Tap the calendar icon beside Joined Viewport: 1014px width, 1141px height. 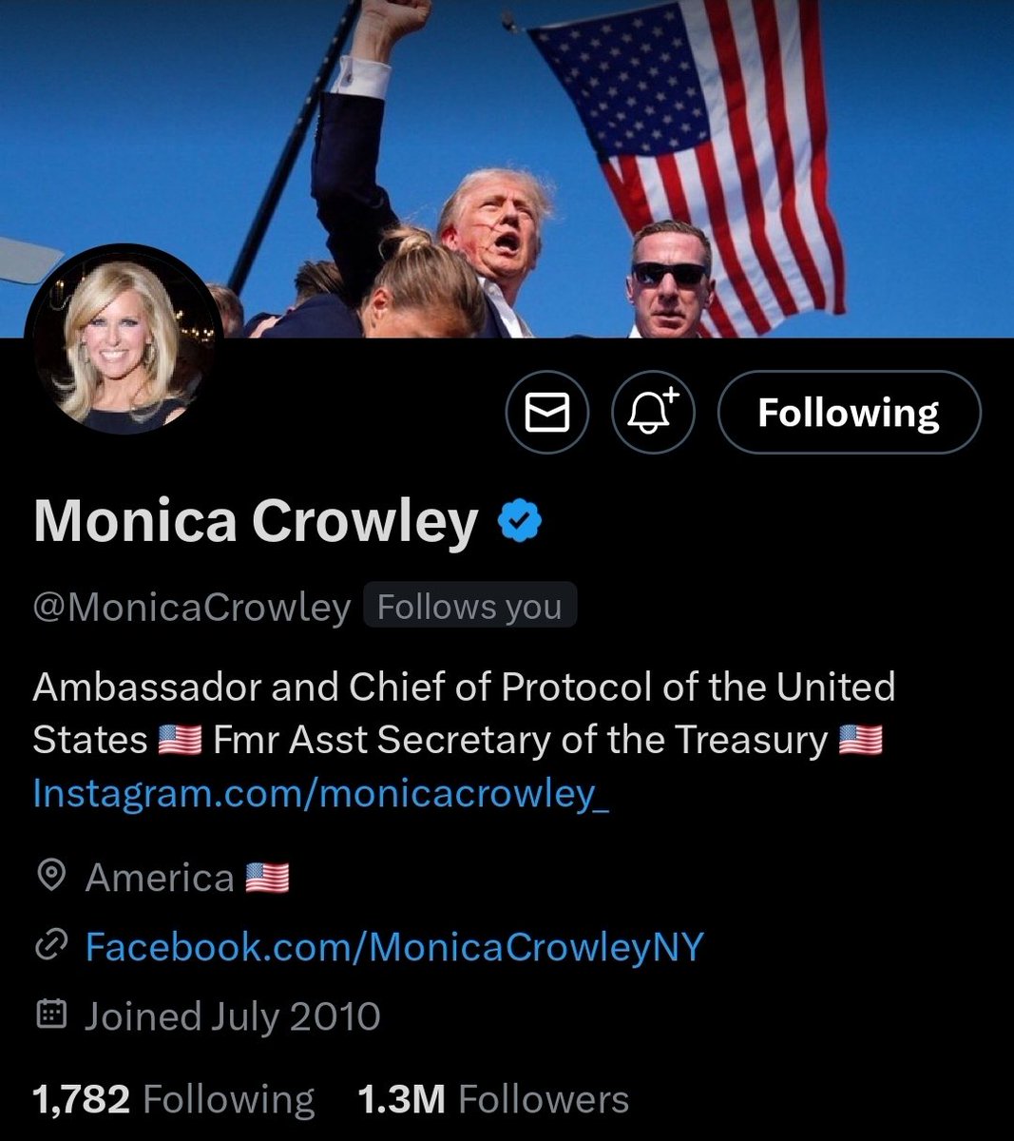[x=50, y=1015]
